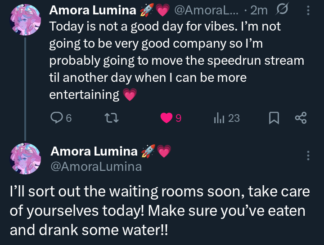Click the reply speech bubble icon
This screenshot has height=245, width=324.
[x=57, y=118]
